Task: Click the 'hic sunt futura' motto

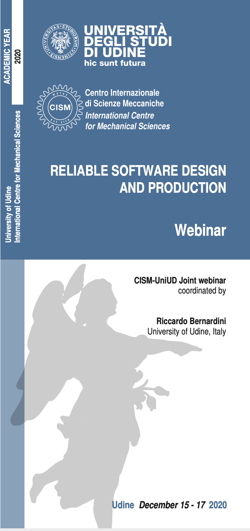Action: point(115,63)
